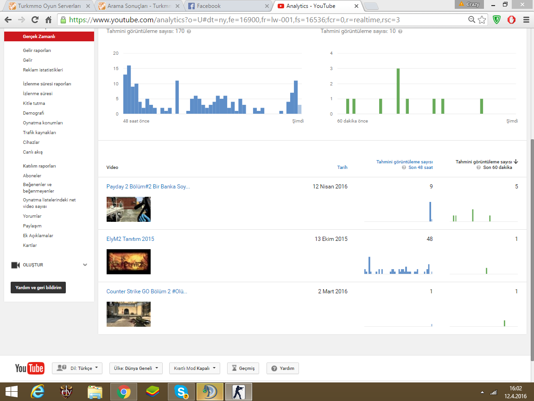Open Skype from the taskbar

click(x=181, y=392)
